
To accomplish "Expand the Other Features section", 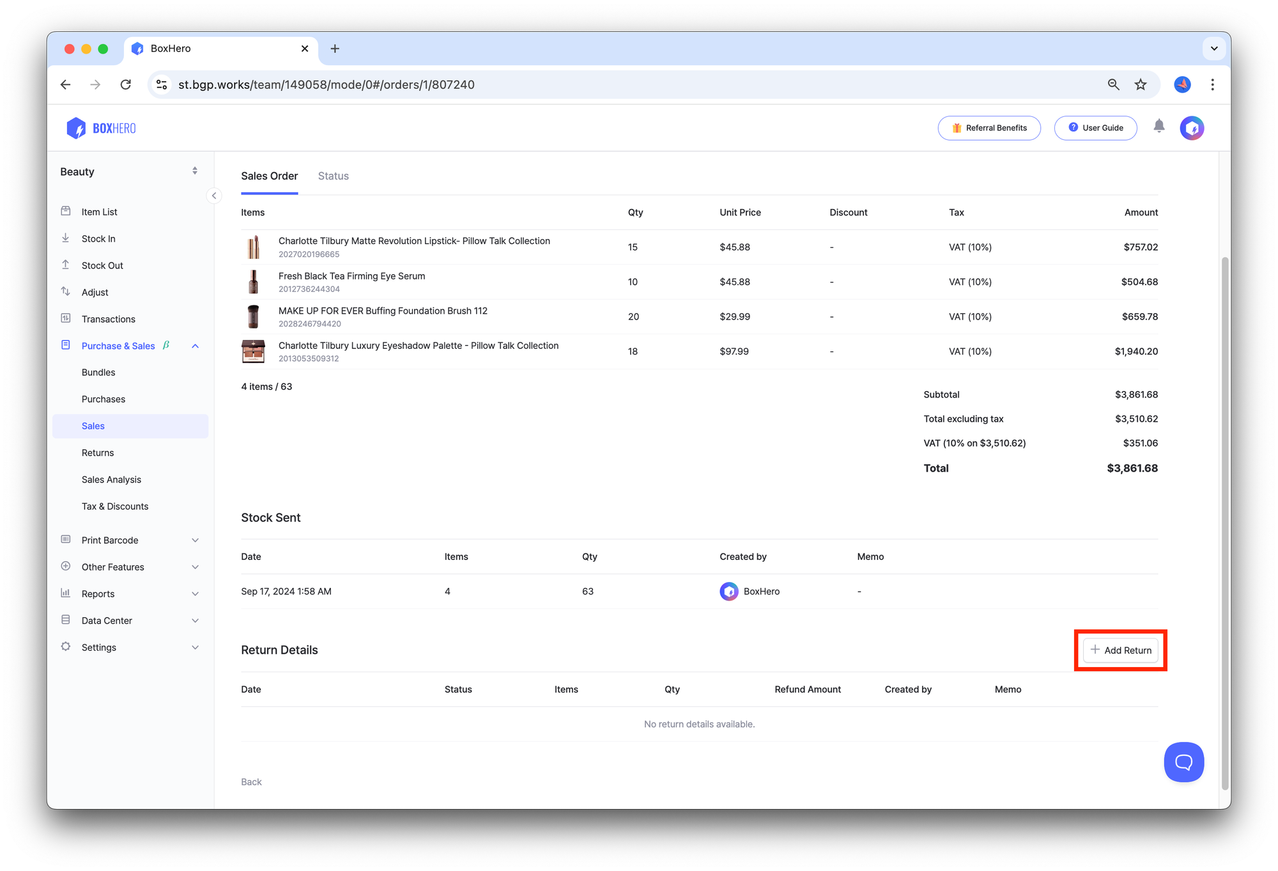I will [x=196, y=567].
